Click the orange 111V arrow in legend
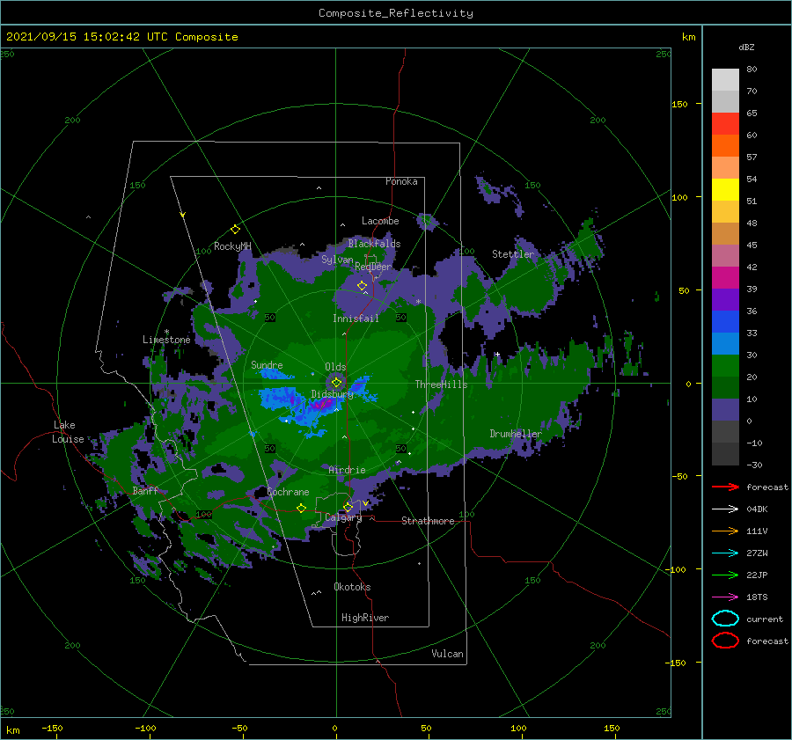This screenshot has width=792, height=740. (x=725, y=531)
